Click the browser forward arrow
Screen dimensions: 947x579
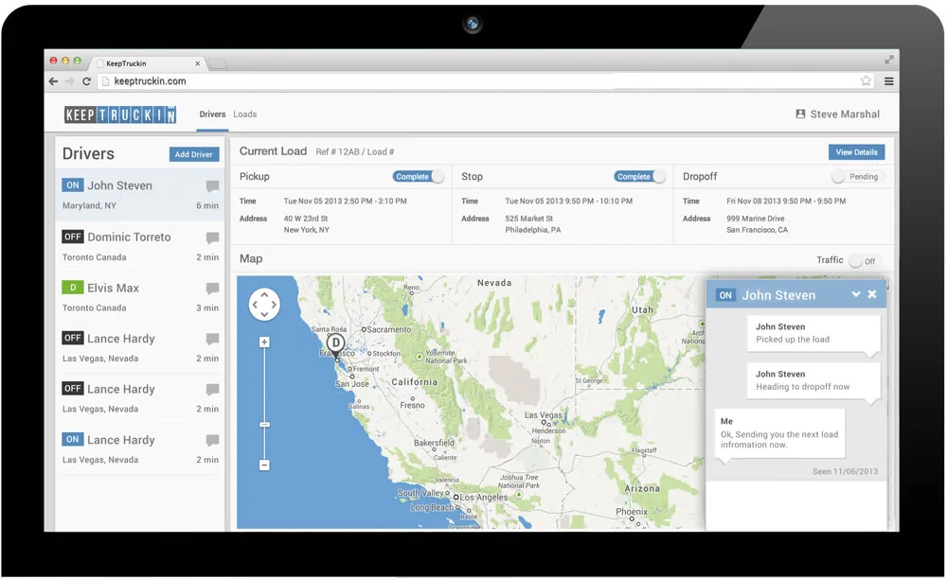pos(70,80)
